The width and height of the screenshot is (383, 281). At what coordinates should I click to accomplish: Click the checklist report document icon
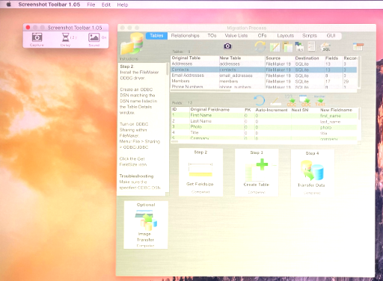311,46
